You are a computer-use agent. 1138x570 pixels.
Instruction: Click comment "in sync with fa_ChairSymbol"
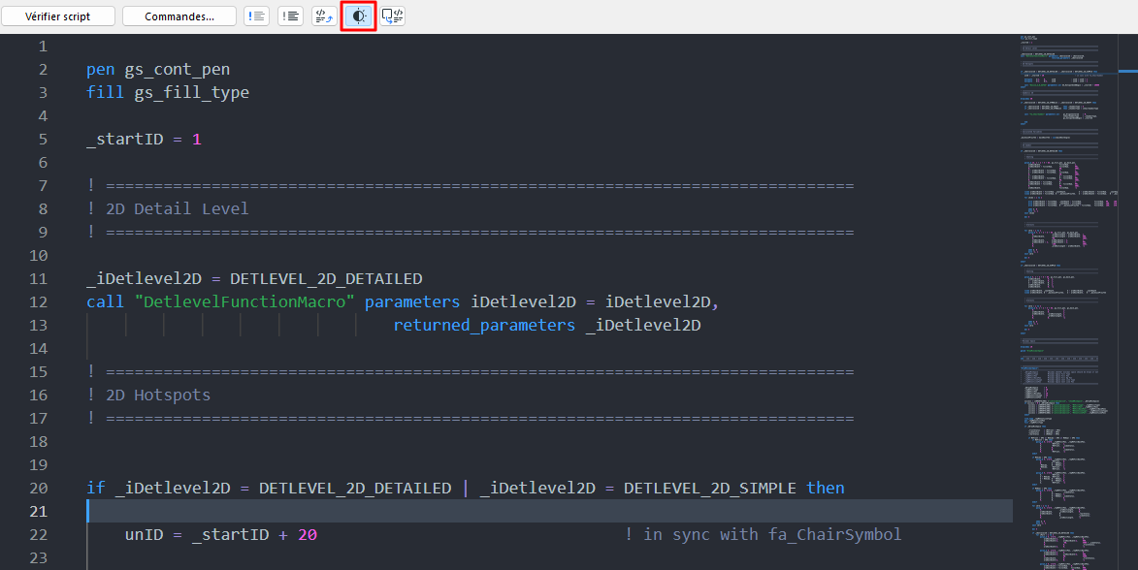(x=772, y=534)
